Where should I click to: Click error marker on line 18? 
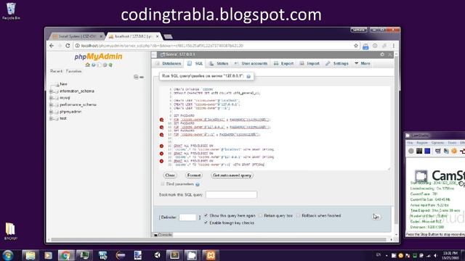coord(161,154)
